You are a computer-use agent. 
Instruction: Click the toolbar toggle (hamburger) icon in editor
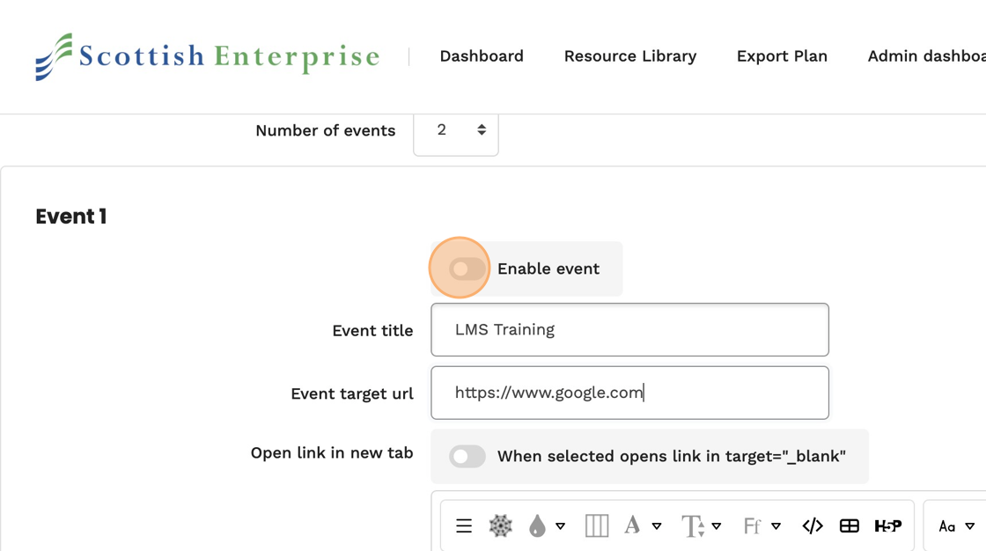464,526
